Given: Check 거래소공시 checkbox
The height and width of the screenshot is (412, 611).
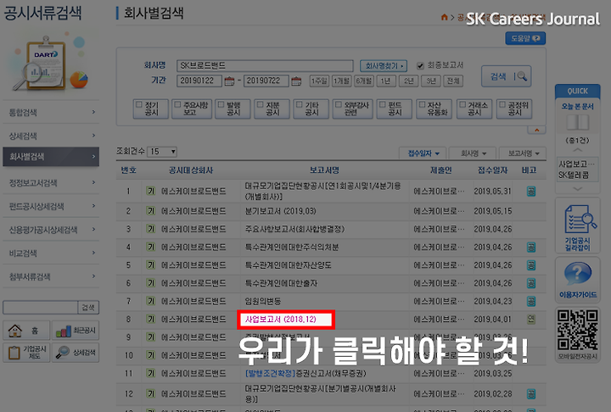Looking at the screenshot, I should click(462, 104).
